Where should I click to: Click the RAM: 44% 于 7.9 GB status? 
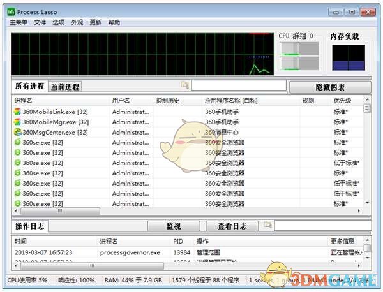(x=133, y=281)
